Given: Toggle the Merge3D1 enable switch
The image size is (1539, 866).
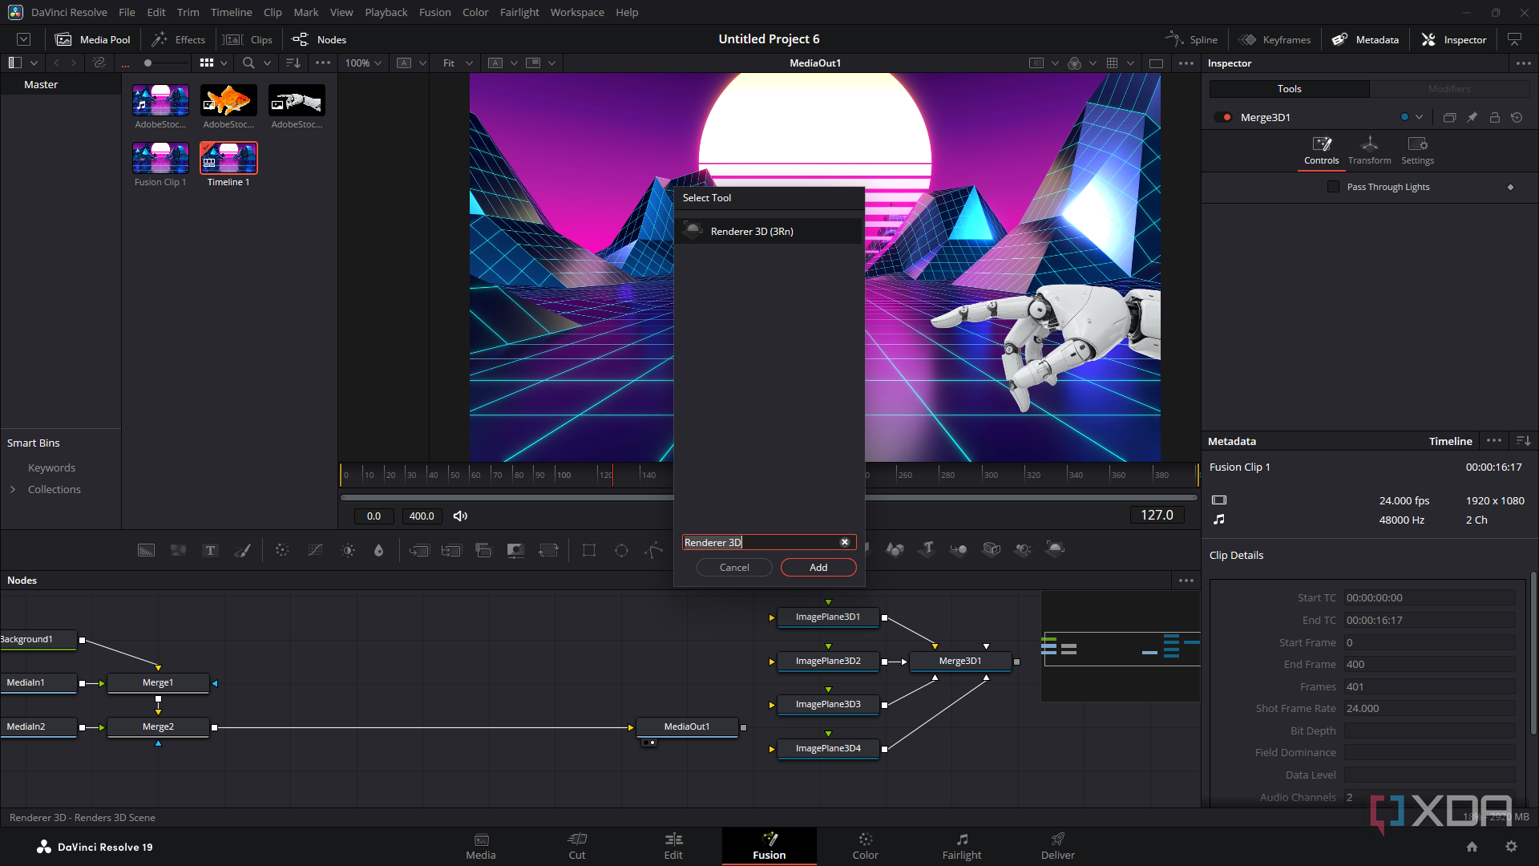Looking at the screenshot, I should [x=1224, y=117].
